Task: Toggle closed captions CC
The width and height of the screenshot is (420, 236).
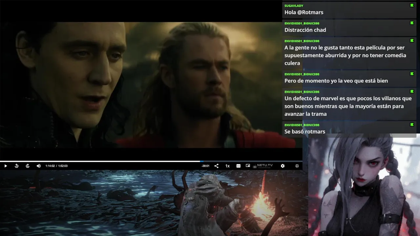Action: (x=239, y=166)
